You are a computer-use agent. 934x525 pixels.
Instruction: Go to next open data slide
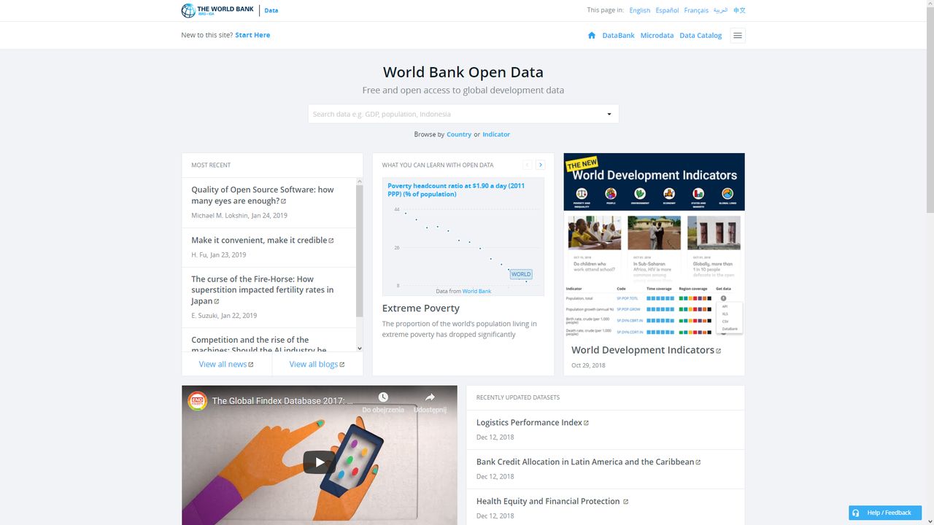click(541, 165)
